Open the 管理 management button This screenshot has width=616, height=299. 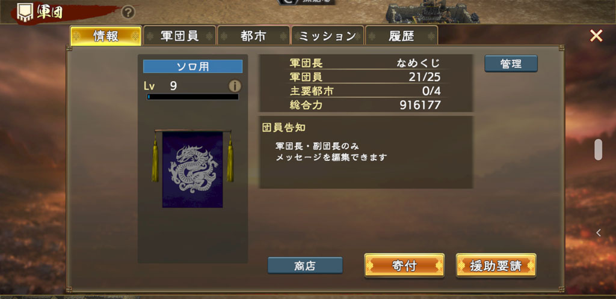pyautogui.click(x=511, y=64)
